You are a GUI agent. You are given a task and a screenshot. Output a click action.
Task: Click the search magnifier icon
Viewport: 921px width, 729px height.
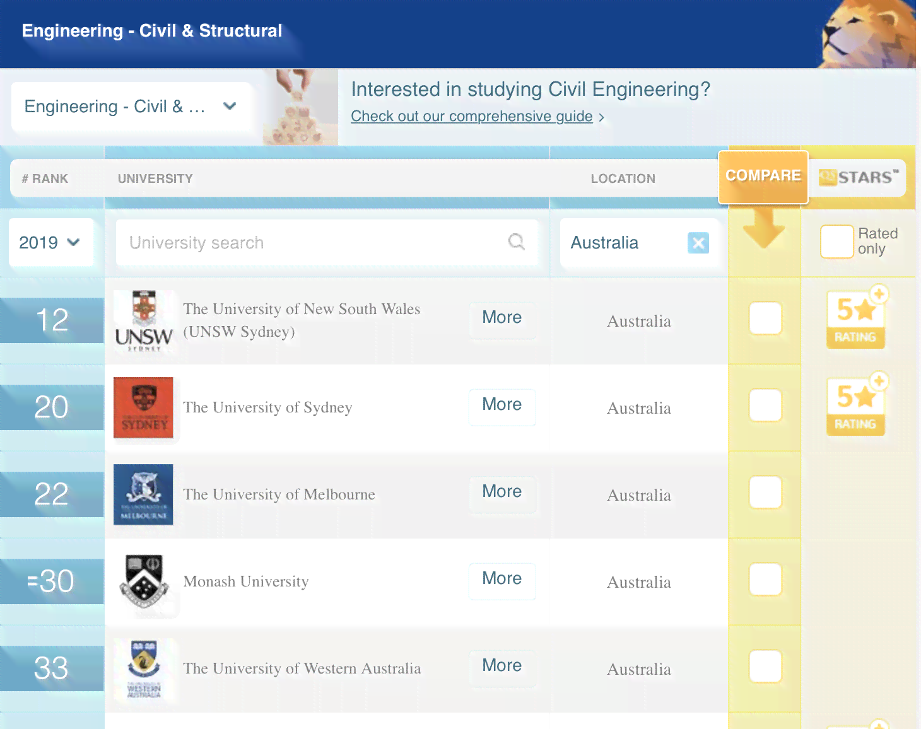(x=517, y=242)
